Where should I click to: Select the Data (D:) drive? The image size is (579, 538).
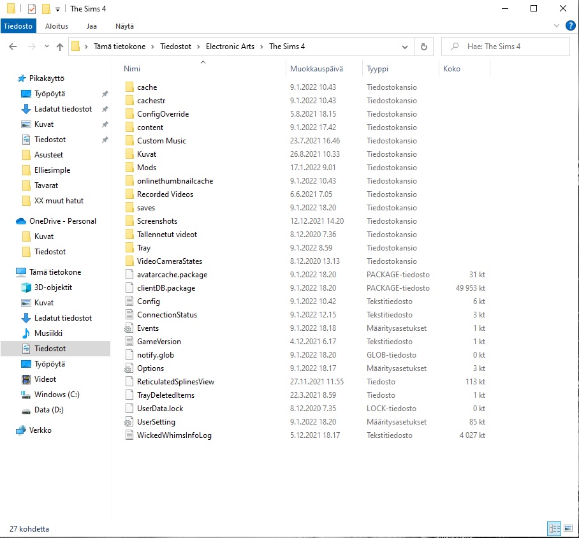(48, 410)
